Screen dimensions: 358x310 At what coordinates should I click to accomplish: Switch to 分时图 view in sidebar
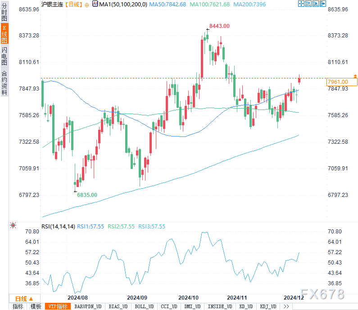click(x=5, y=12)
